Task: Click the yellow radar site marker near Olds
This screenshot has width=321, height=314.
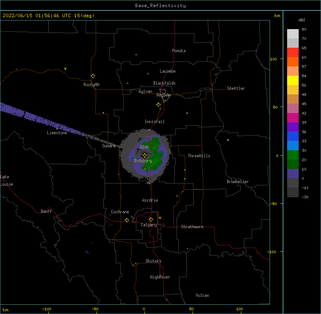Action: point(144,155)
